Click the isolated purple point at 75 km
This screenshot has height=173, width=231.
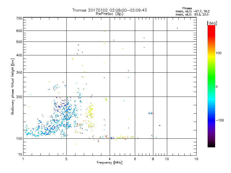[x=63, y=154]
